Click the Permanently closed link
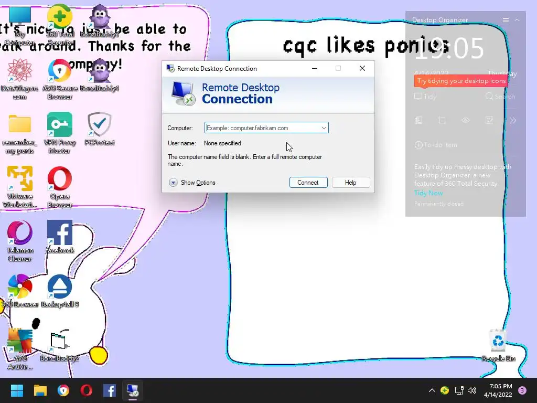Screen dimensions: 537x403 coord(439,204)
